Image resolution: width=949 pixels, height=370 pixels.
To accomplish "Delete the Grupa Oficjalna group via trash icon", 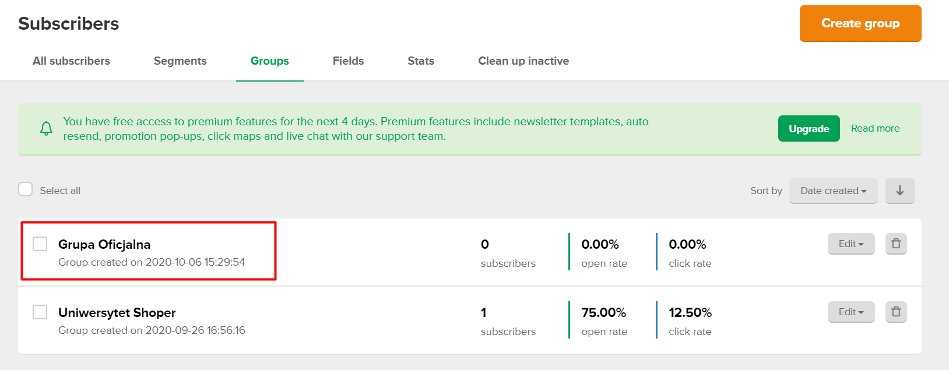I will tap(896, 244).
